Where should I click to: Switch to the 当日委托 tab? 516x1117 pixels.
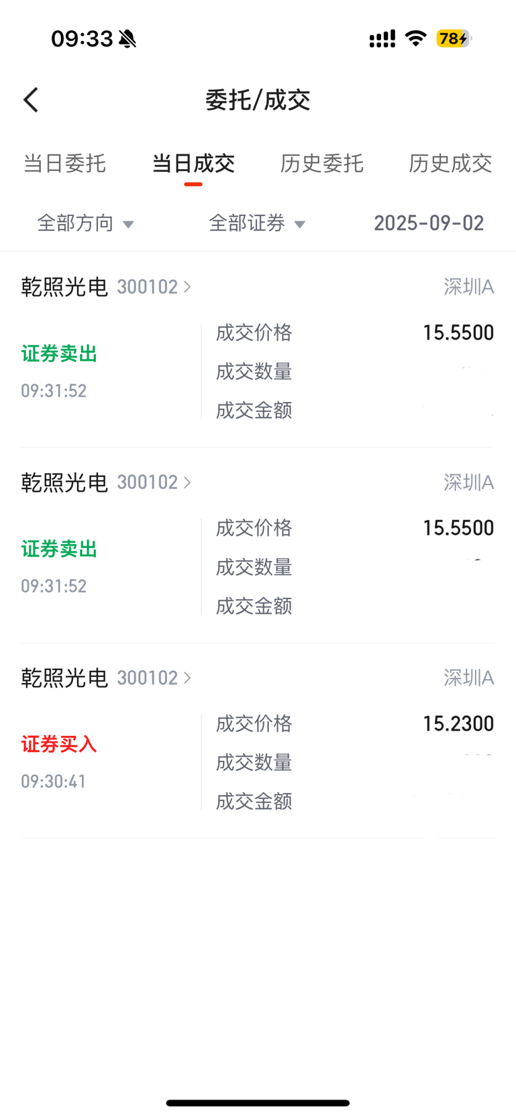pos(64,163)
